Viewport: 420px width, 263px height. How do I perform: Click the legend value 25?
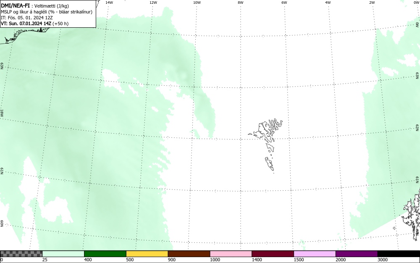(45, 260)
